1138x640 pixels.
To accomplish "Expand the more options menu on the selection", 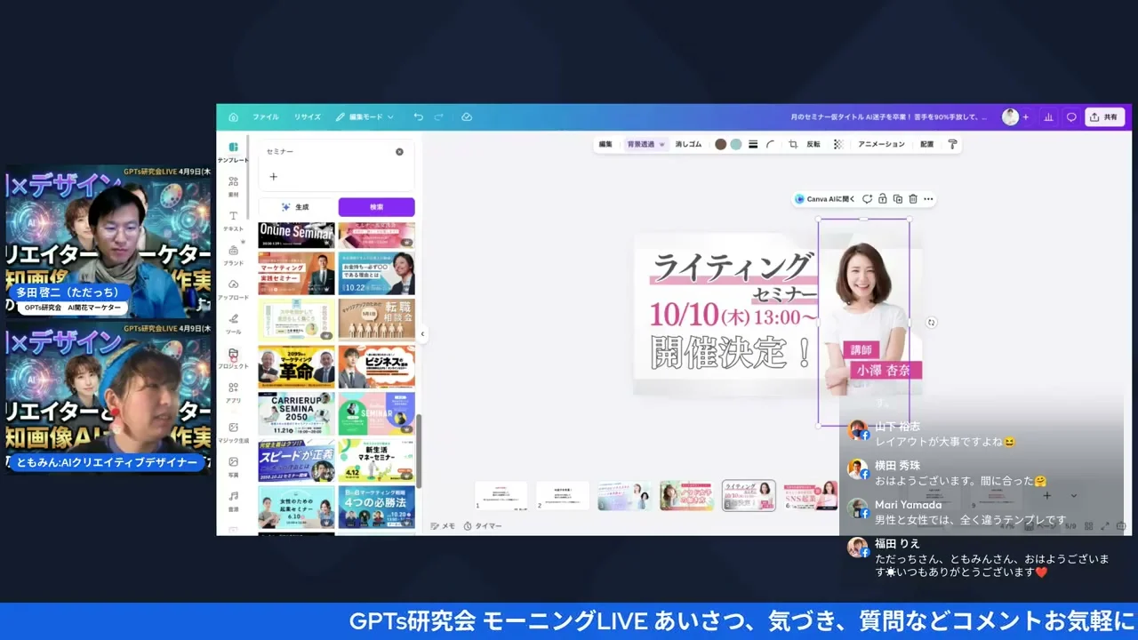I will point(927,198).
